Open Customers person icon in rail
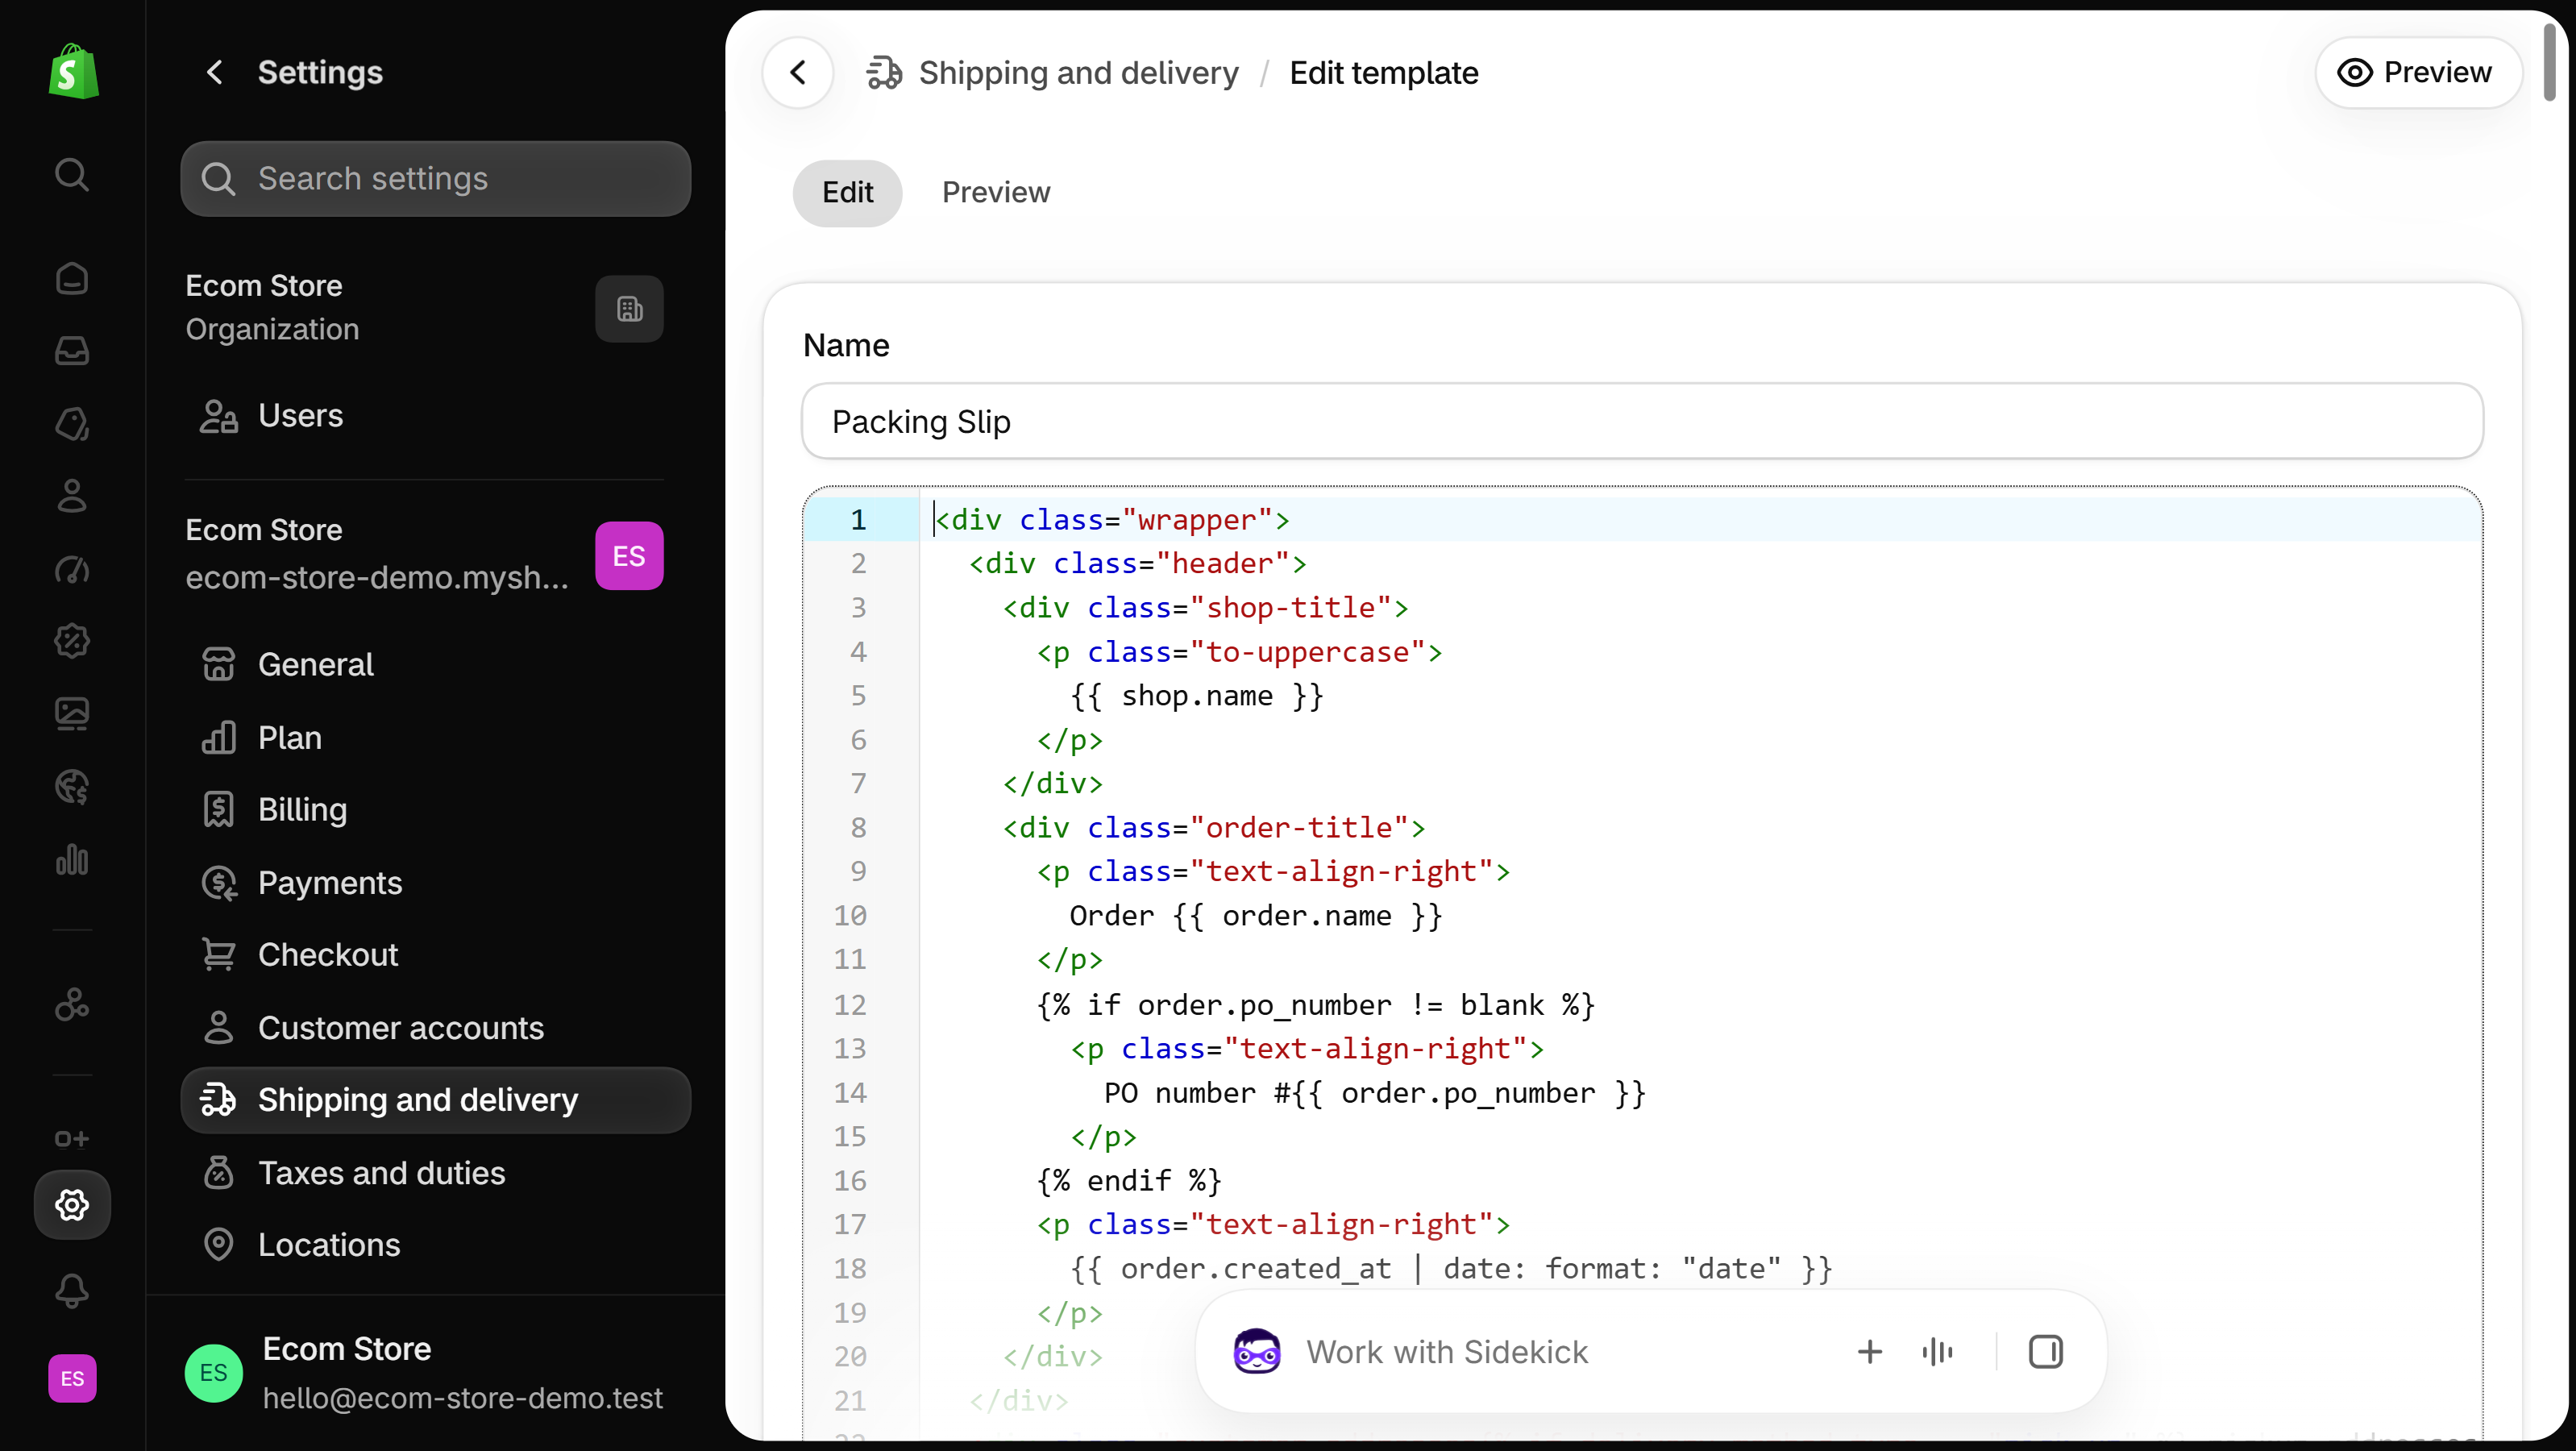The width and height of the screenshot is (2576, 1451). point(72,496)
